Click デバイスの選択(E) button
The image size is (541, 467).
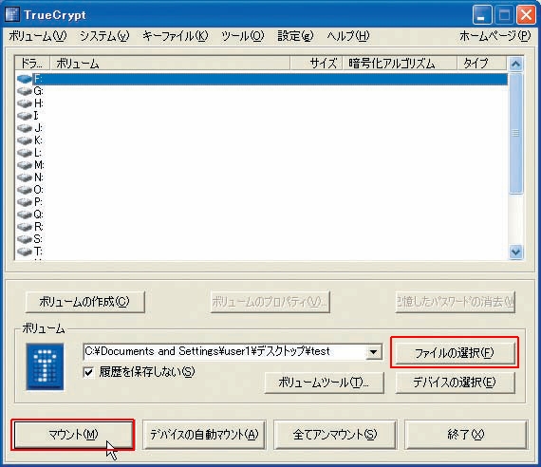455,383
